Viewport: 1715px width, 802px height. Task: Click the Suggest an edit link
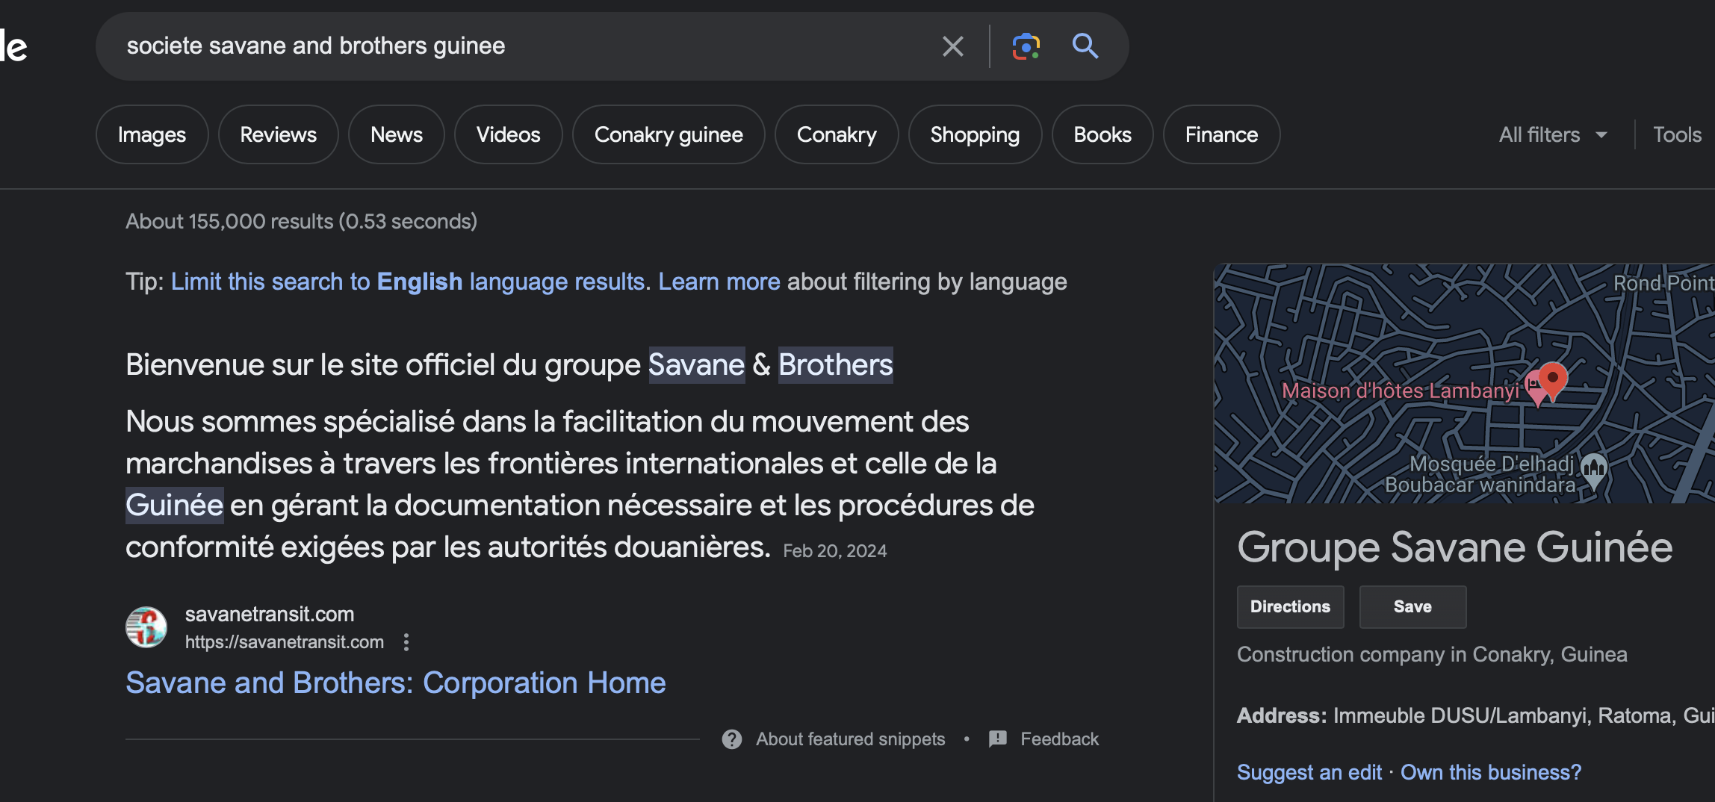1309,772
